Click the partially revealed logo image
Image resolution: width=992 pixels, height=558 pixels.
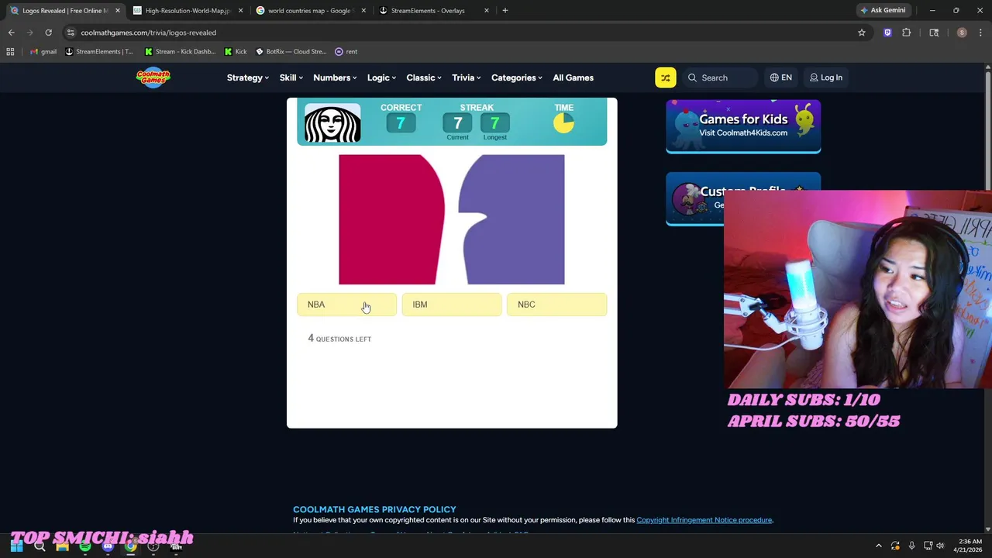click(452, 219)
